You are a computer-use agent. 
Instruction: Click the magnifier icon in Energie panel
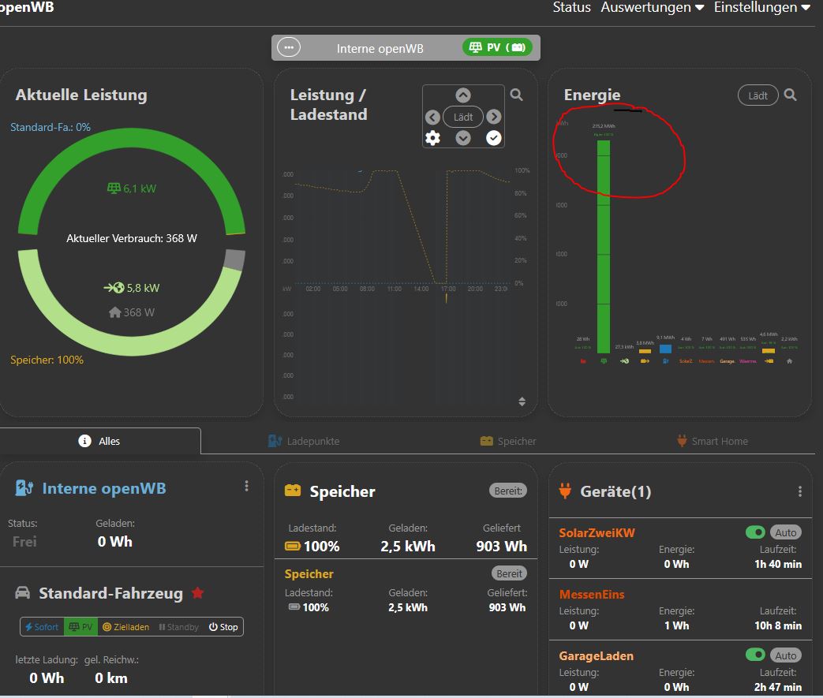click(x=790, y=95)
